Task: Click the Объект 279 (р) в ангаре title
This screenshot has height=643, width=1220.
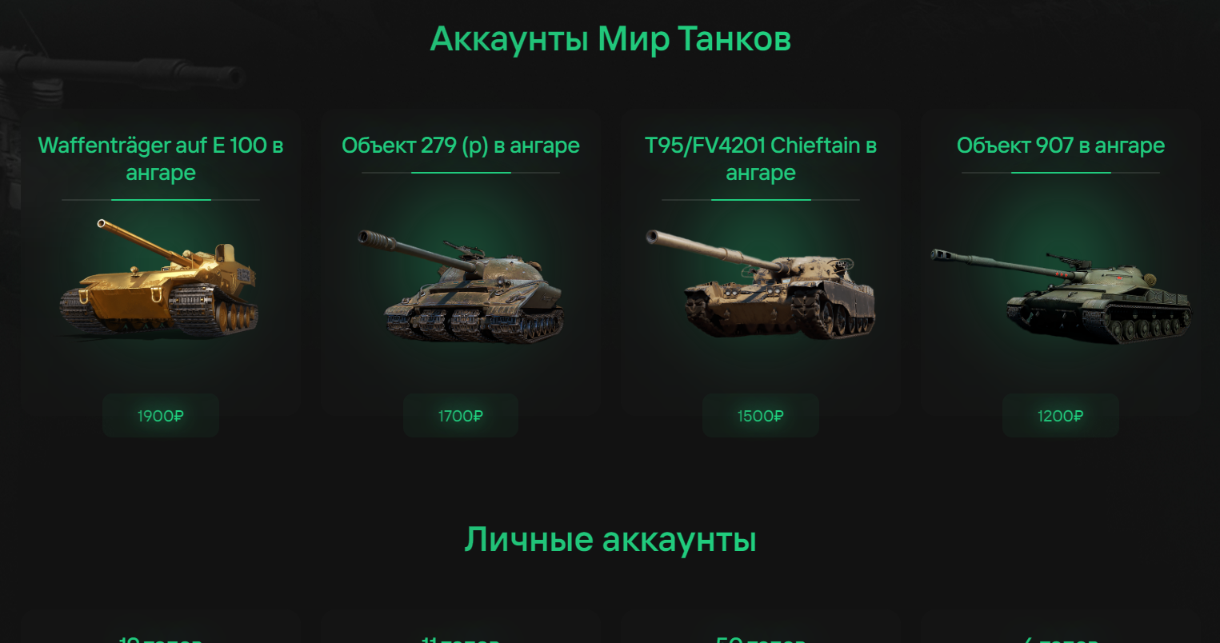Action: pyautogui.click(x=461, y=146)
